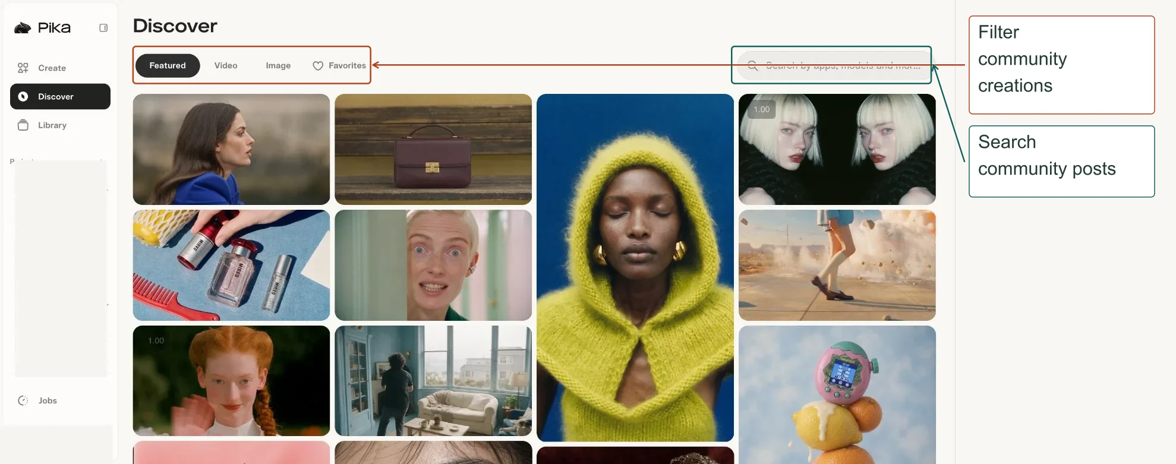Open the man in the blue living room thumbnail
The height and width of the screenshot is (464, 1176).
[433, 381]
